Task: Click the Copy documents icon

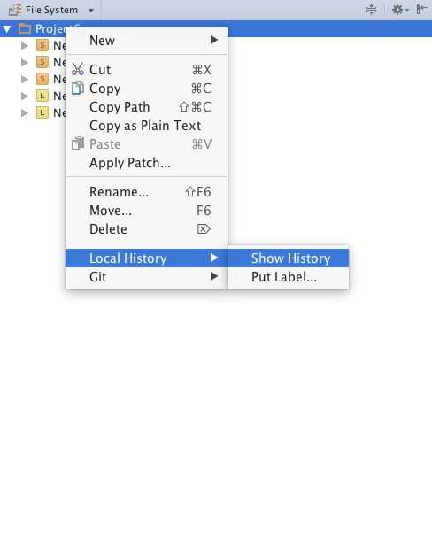Action: tap(78, 88)
